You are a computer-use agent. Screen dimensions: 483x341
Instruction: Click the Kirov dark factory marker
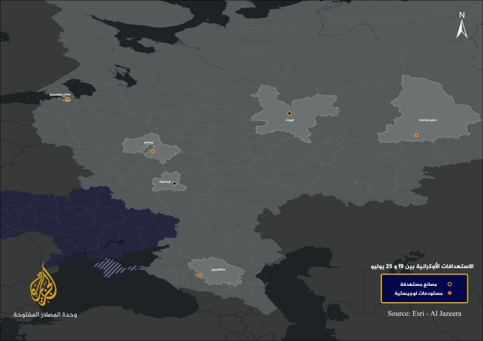[x=289, y=113]
